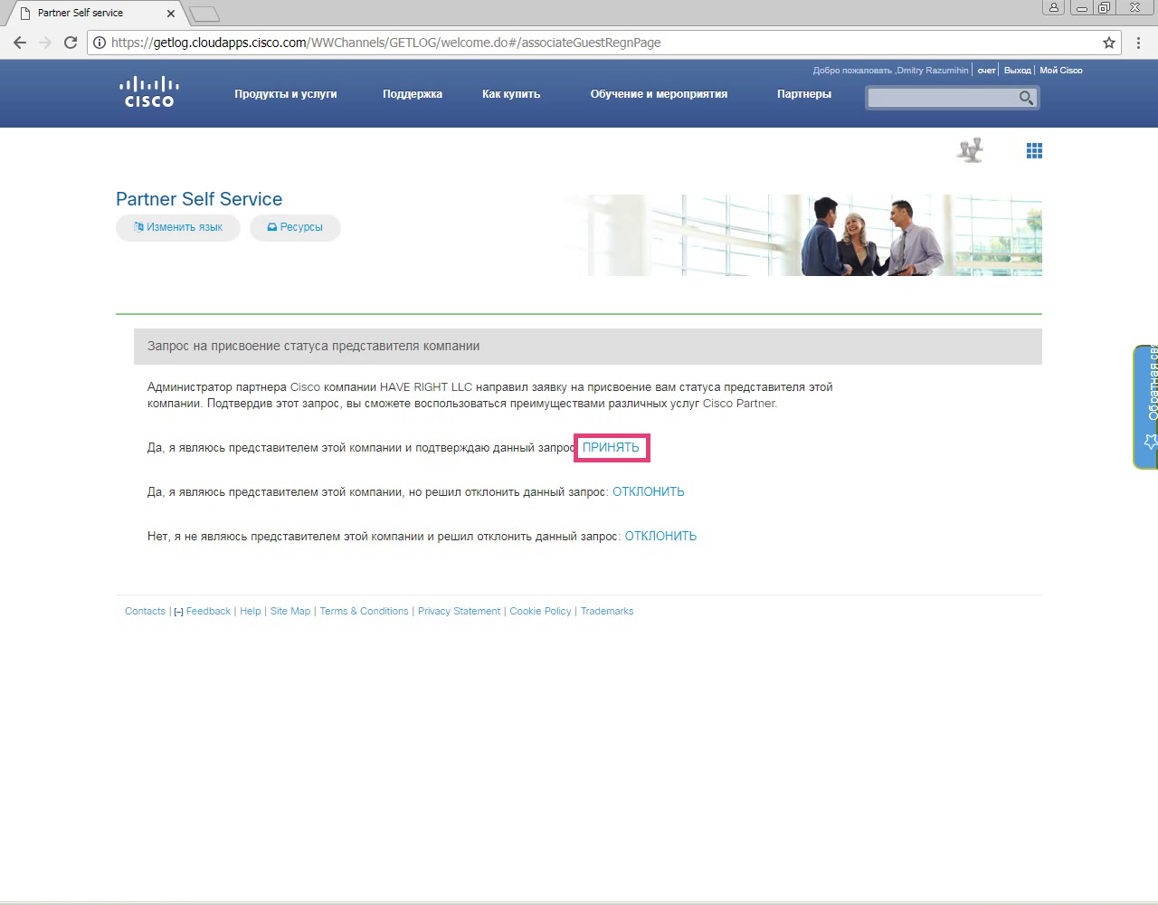Open Chrome's three-dot menu

pos(1139,43)
